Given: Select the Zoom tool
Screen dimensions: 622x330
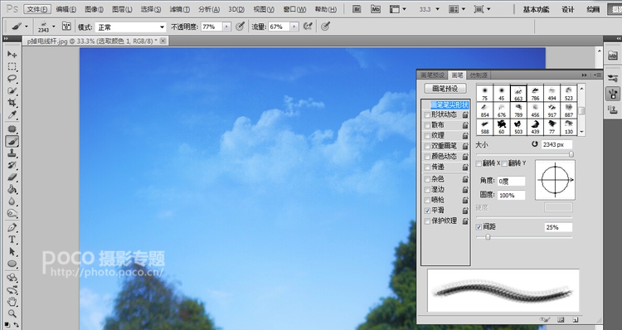Looking at the screenshot, I should pyautogui.click(x=12, y=313).
